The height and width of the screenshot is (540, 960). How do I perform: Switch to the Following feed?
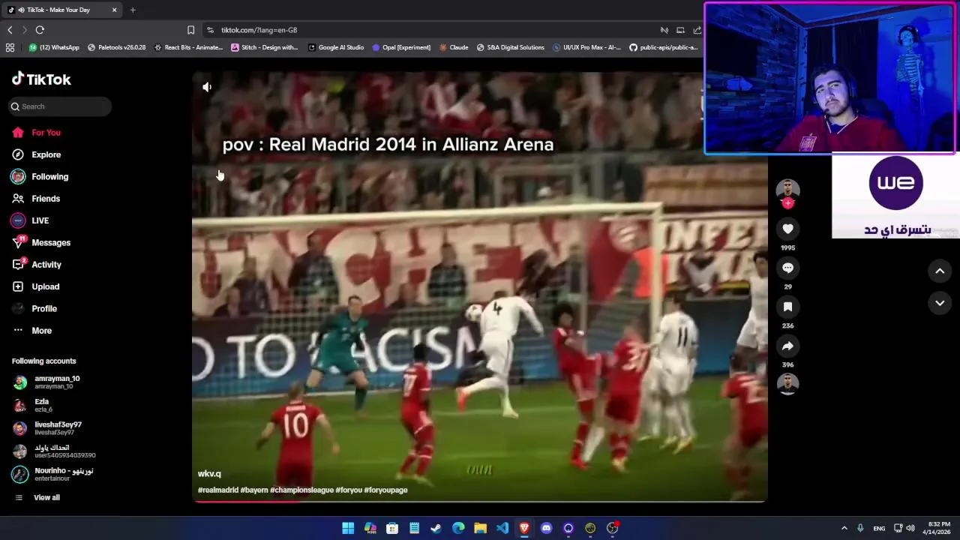pos(49,176)
